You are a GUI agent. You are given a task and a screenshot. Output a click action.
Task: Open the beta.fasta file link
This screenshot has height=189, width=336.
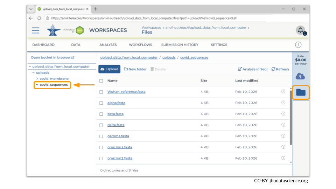(x=115, y=114)
